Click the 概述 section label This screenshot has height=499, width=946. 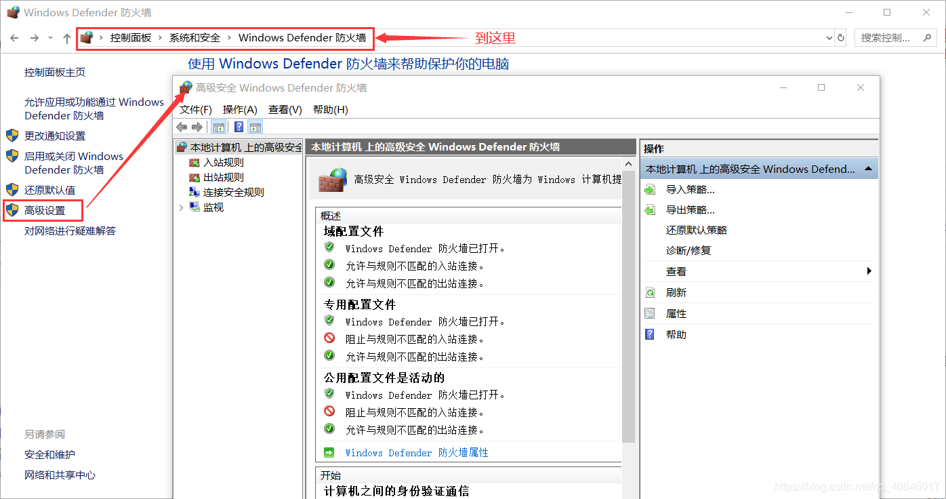(x=331, y=216)
